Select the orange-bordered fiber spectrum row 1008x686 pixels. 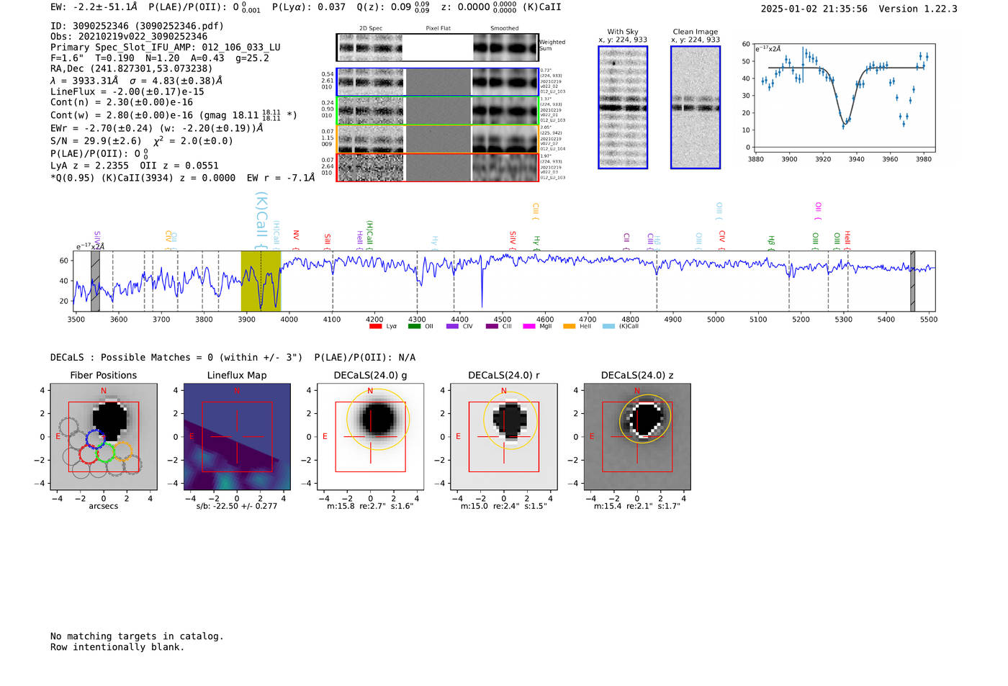click(x=437, y=139)
